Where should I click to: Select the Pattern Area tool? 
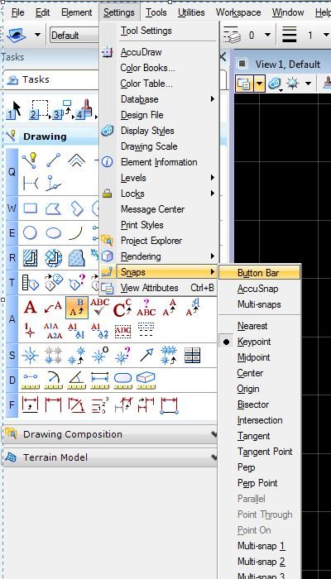coord(76,258)
